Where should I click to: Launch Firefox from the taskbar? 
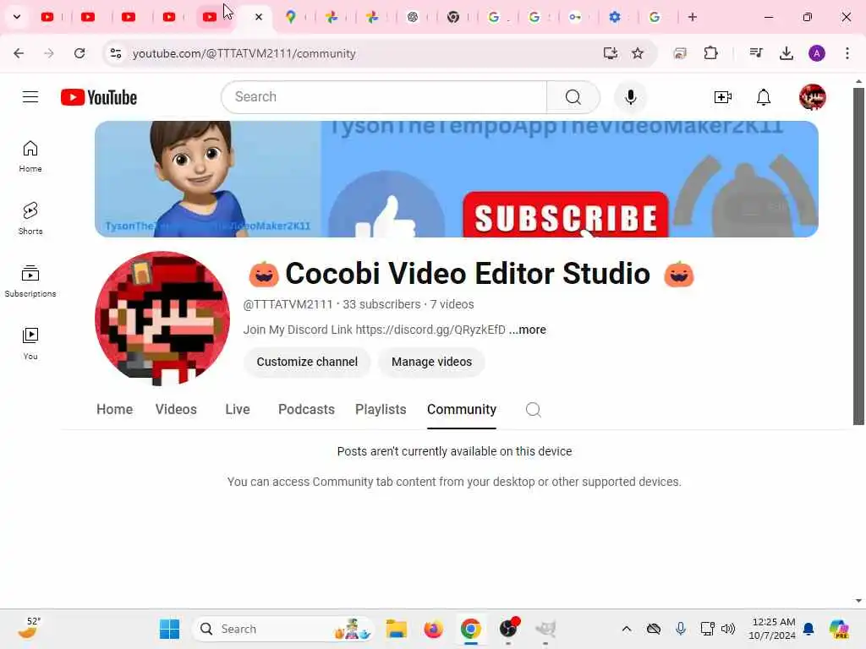click(434, 629)
